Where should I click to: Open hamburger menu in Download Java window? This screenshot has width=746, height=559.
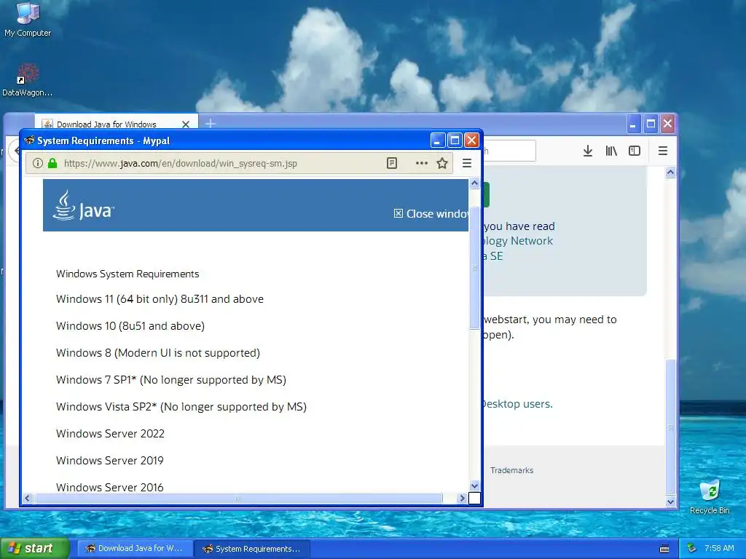pyautogui.click(x=663, y=151)
